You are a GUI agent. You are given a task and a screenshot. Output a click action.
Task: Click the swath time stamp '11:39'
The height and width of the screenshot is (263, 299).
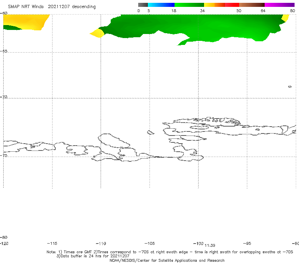[210, 246]
